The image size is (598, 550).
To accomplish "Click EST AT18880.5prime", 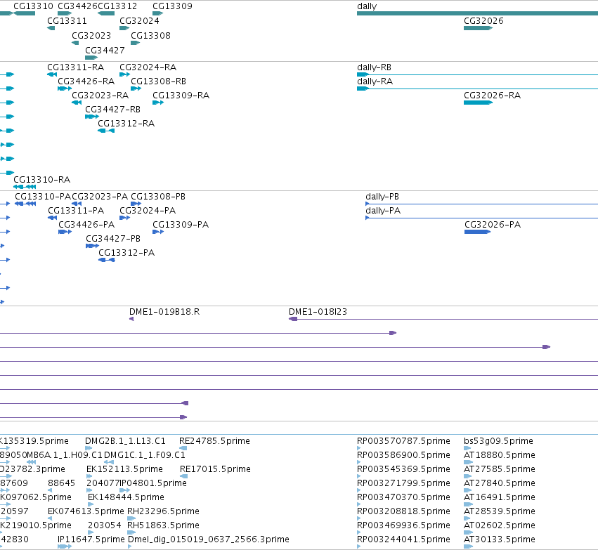I will coord(500,455).
